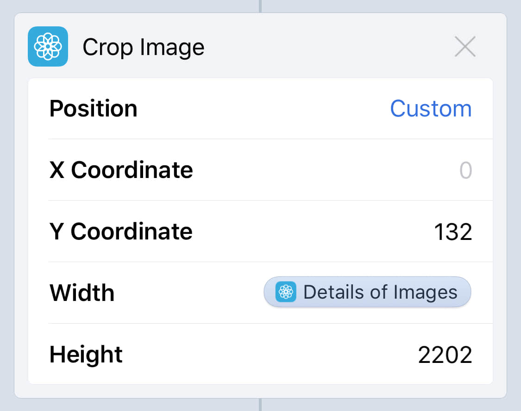Click blank space in the Height row
The width and height of the screenshot is (521, 411).
[x=269, y=355]
